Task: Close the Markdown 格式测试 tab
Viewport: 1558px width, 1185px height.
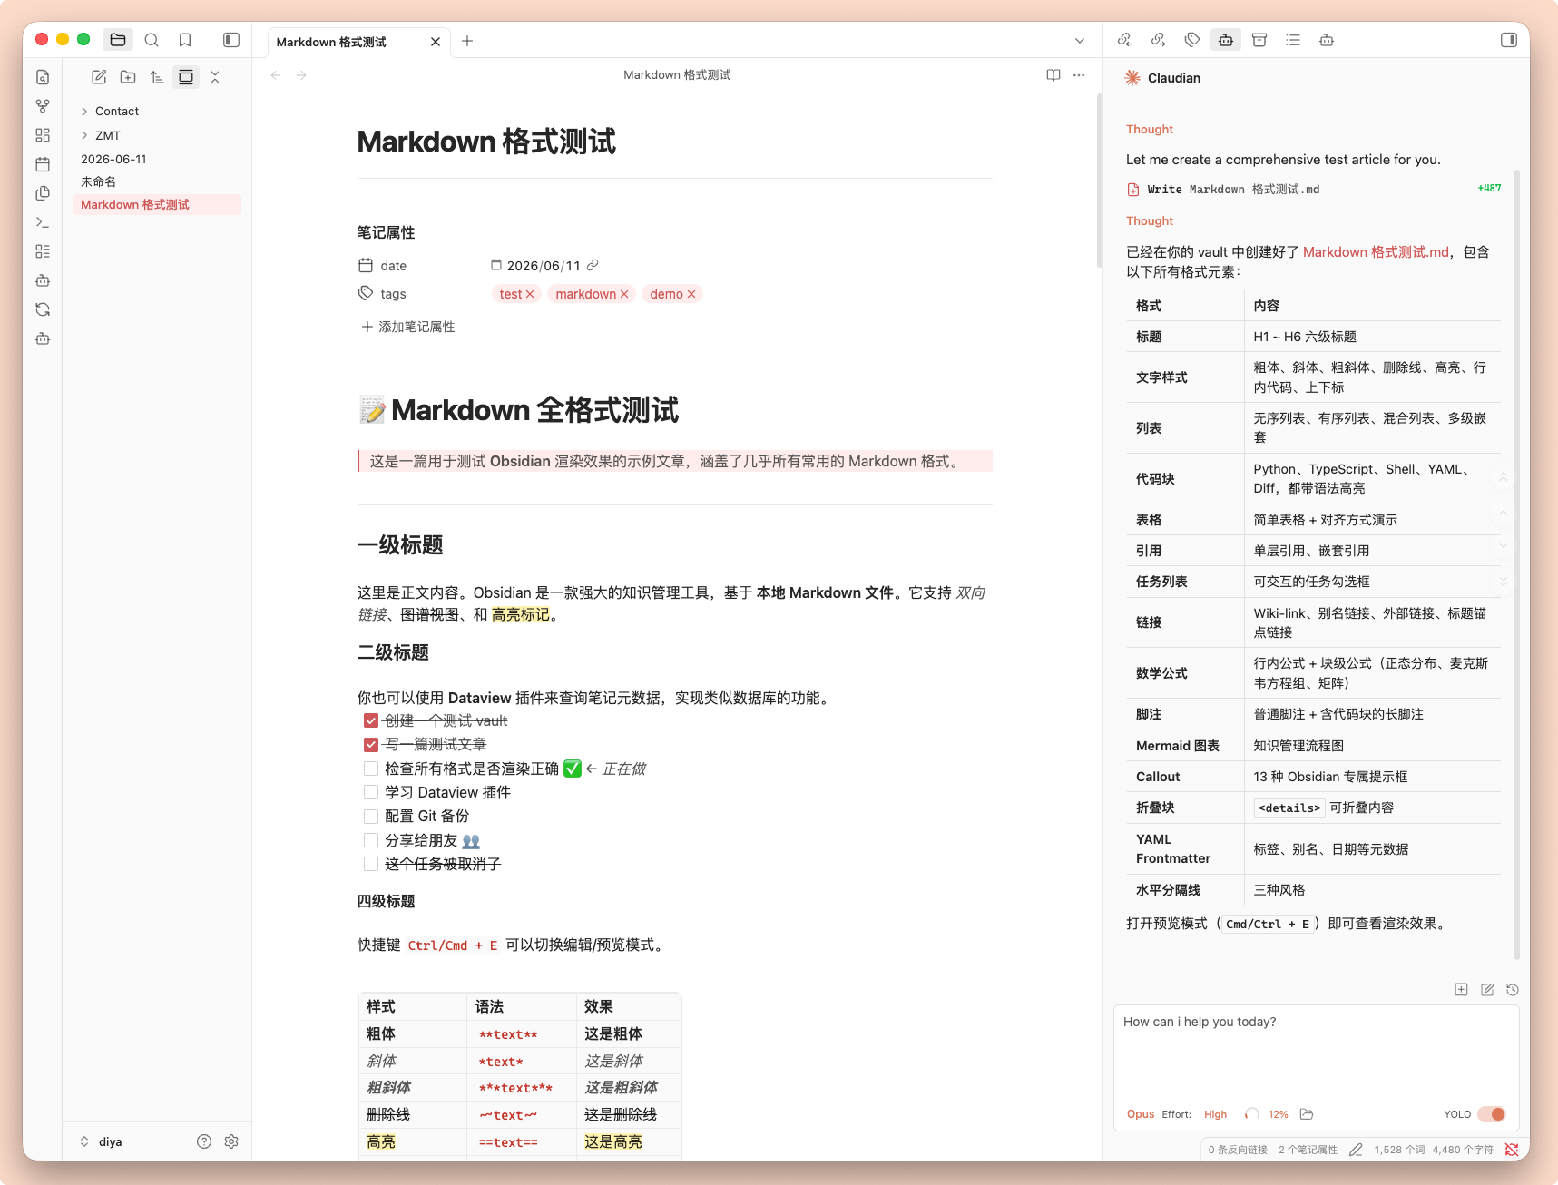Action: tap(436, 42)
